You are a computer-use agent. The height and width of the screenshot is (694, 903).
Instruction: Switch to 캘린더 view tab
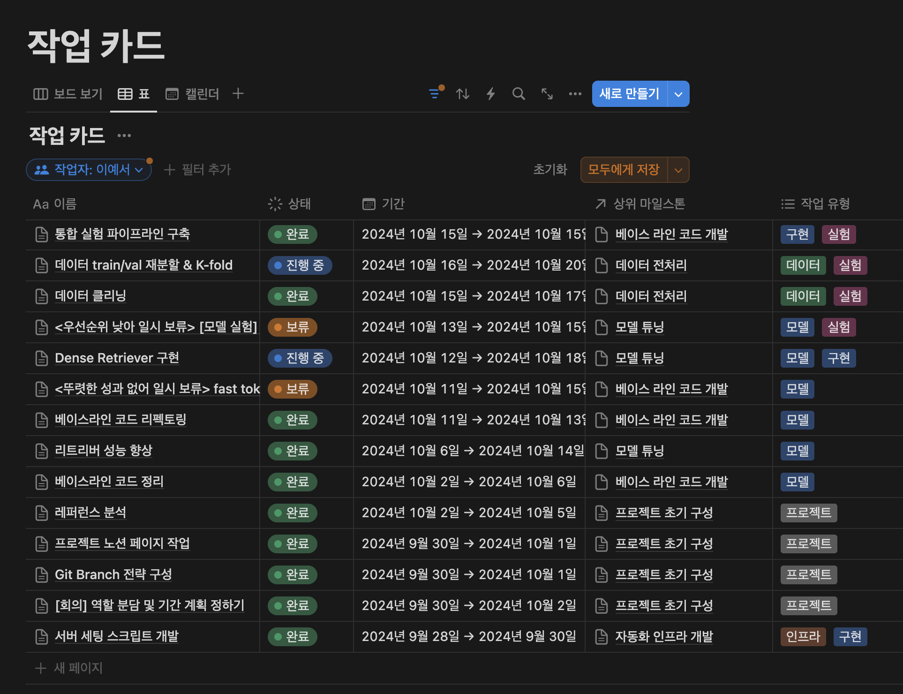pos(193,94)
